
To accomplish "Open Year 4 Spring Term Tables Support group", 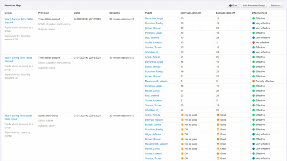I will (x=18, y=59).
